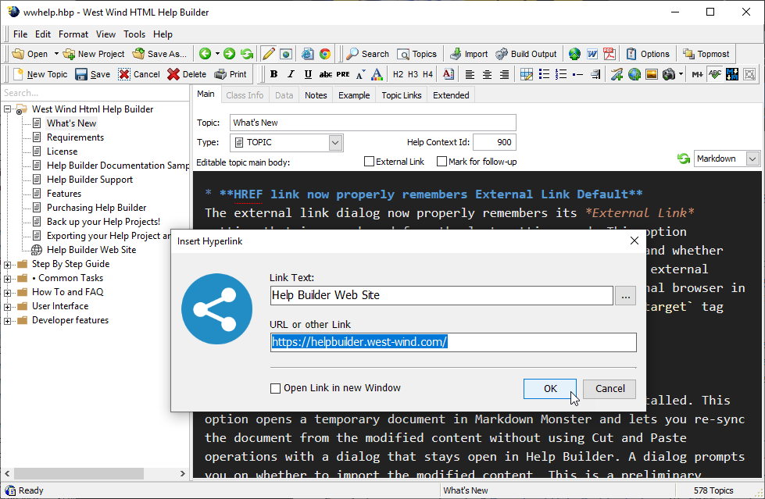Click the URL or other Link field

pyautogui.click(x=453, y=342)
